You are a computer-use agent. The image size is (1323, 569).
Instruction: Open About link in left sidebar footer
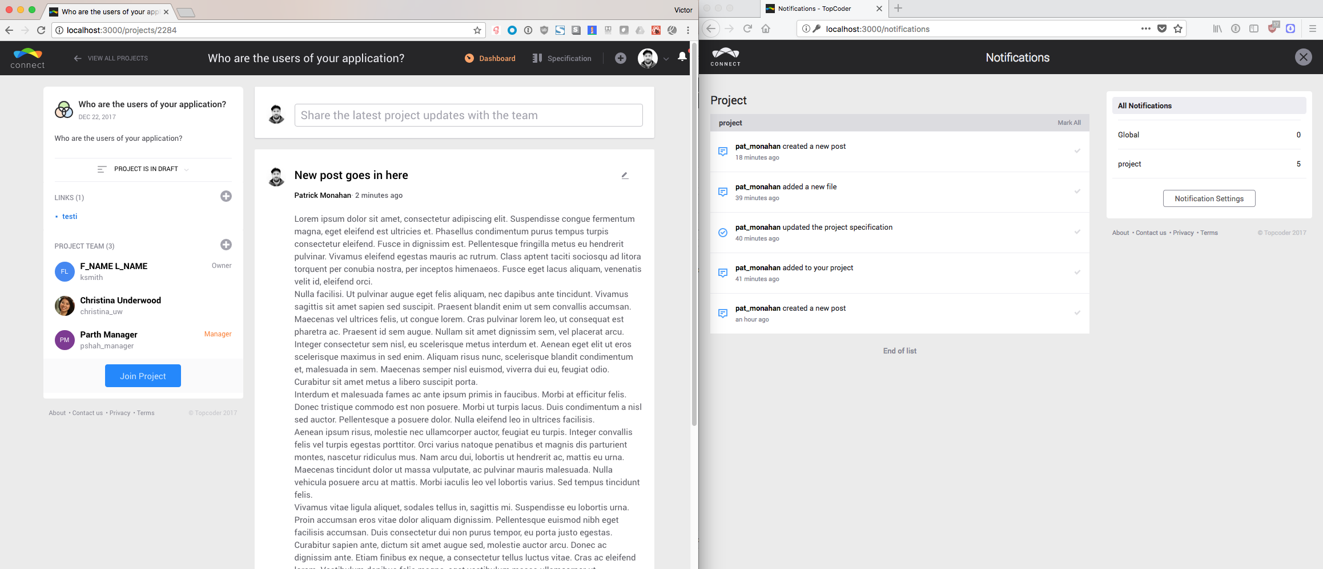click(x=57, y=413)
